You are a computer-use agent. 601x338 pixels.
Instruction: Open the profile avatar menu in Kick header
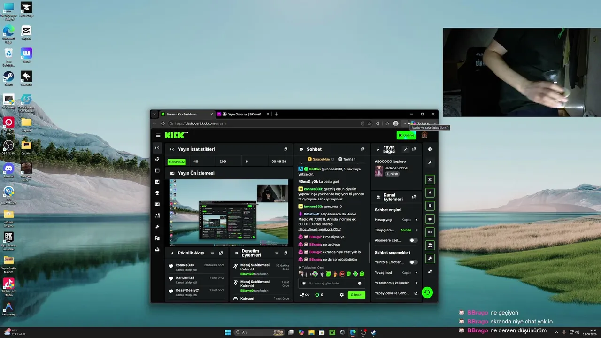coord(424,135)
